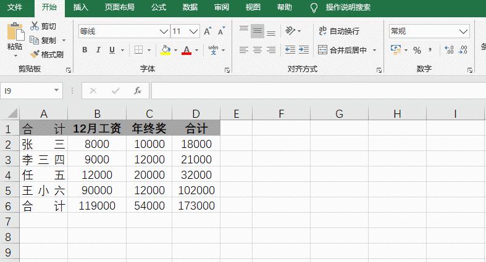Switch to 审阅 Review tab

[222, 7]
